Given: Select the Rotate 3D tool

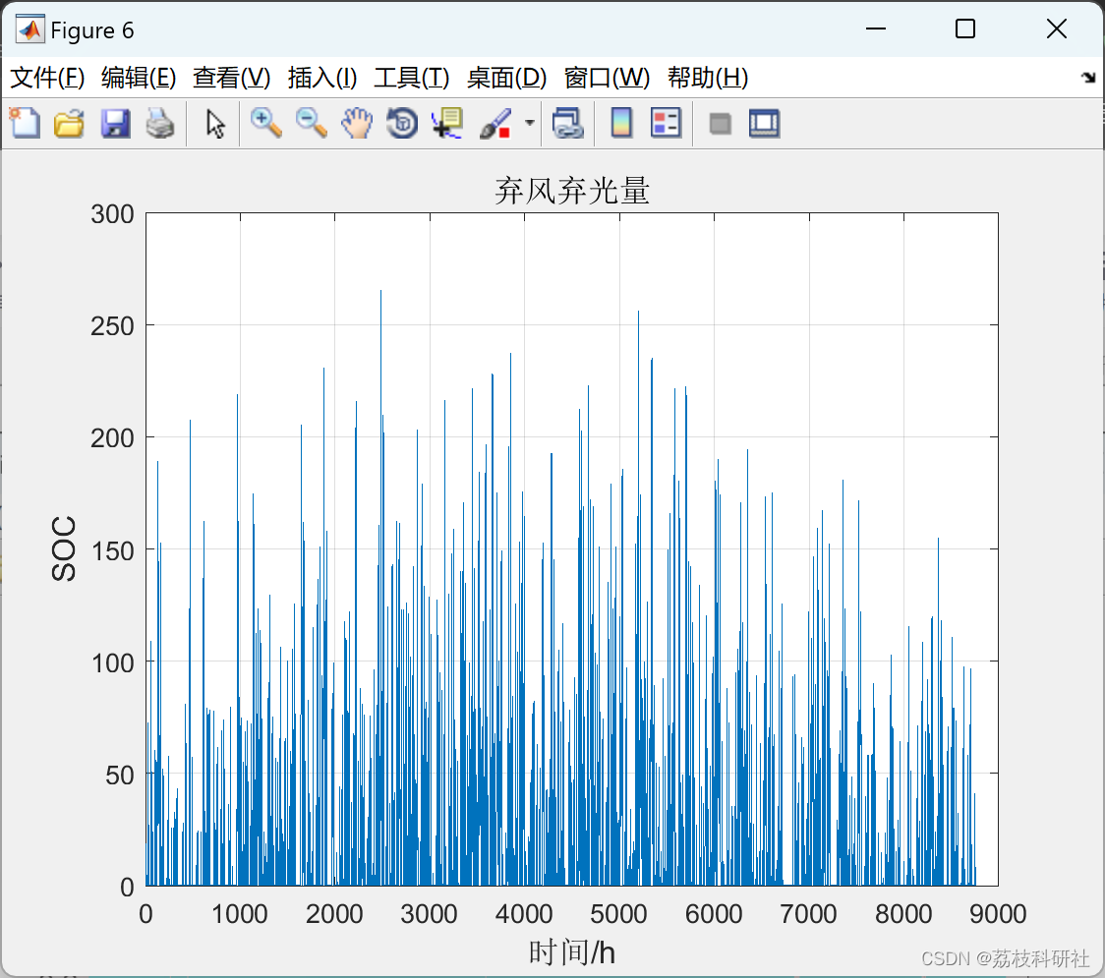Looking at the screenshot, I should pos(402,123).
